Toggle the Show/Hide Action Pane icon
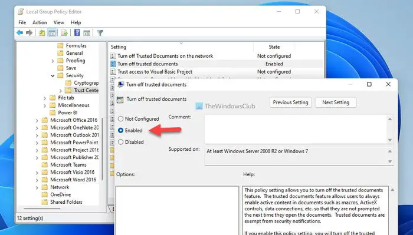Viewport: 413px width, 235px height. point(87,33)
